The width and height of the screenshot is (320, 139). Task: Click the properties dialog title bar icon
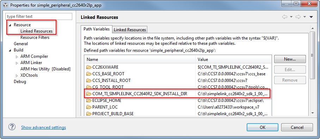click(x=6, y=5)
